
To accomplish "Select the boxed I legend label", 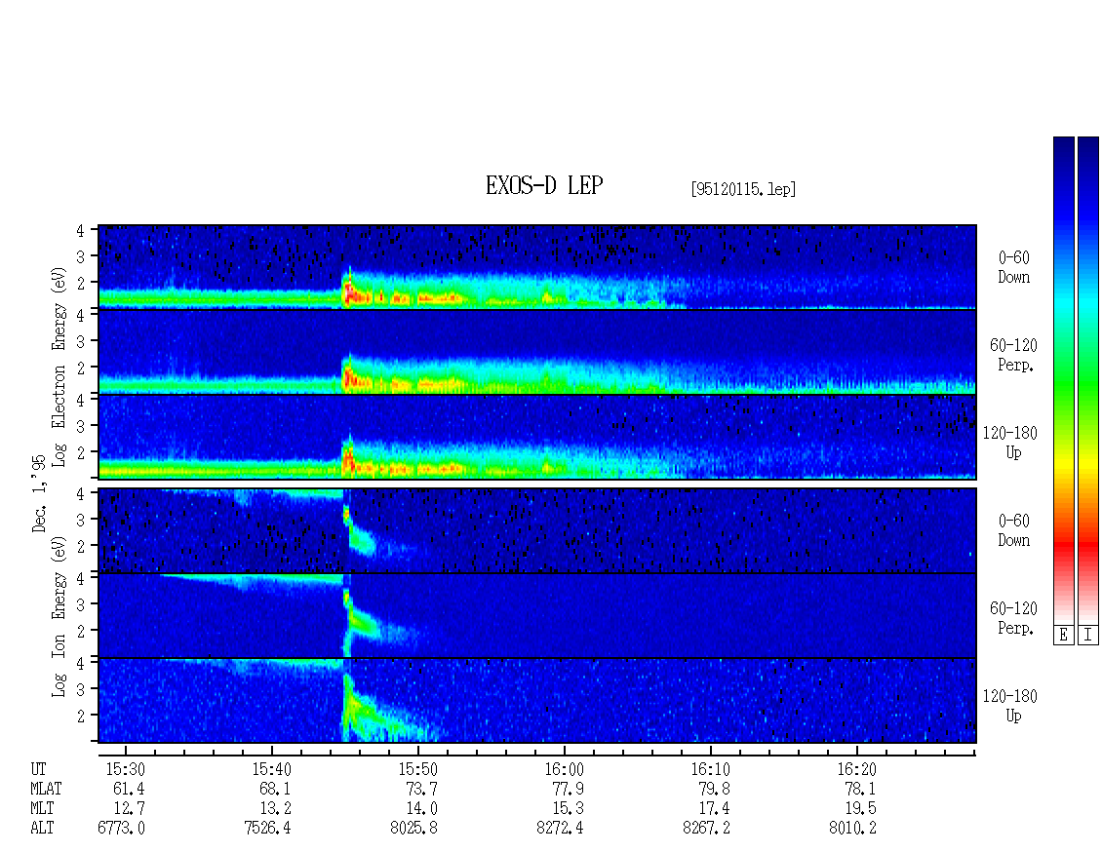I will point(1088,635).
